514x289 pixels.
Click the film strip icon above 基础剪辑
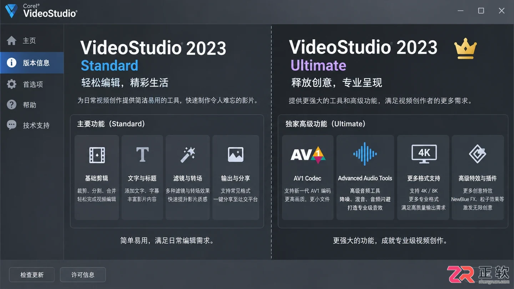pyautogui.click(x=97, y=155)
